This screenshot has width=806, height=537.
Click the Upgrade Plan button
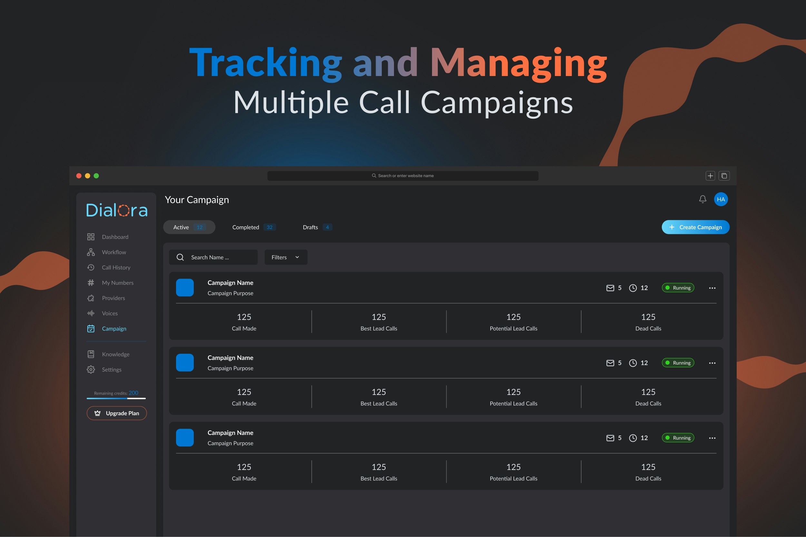117,413
